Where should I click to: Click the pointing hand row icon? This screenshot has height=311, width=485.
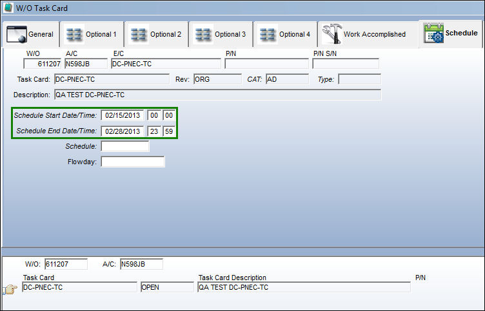coord(10,289)
